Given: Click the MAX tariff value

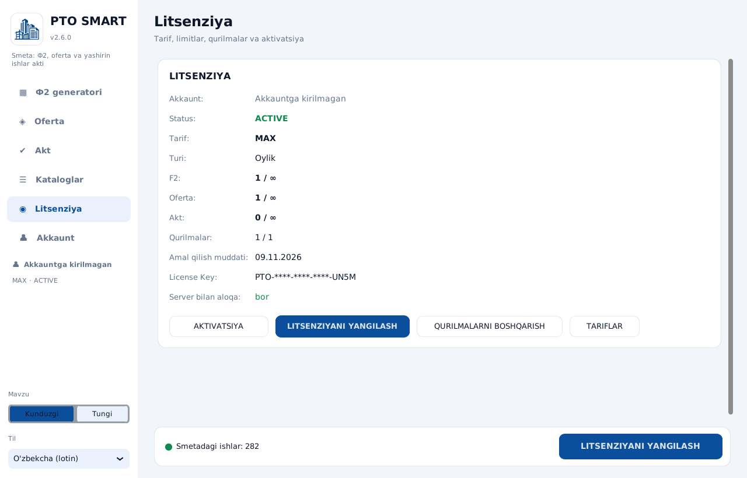Looking at the screenshot, I should (x=266, y=138).
